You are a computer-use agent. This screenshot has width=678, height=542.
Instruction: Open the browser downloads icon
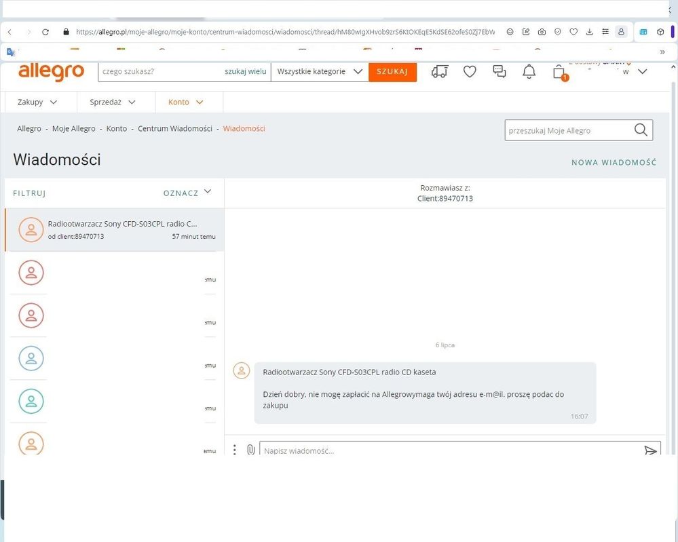(x=589, y=32)
